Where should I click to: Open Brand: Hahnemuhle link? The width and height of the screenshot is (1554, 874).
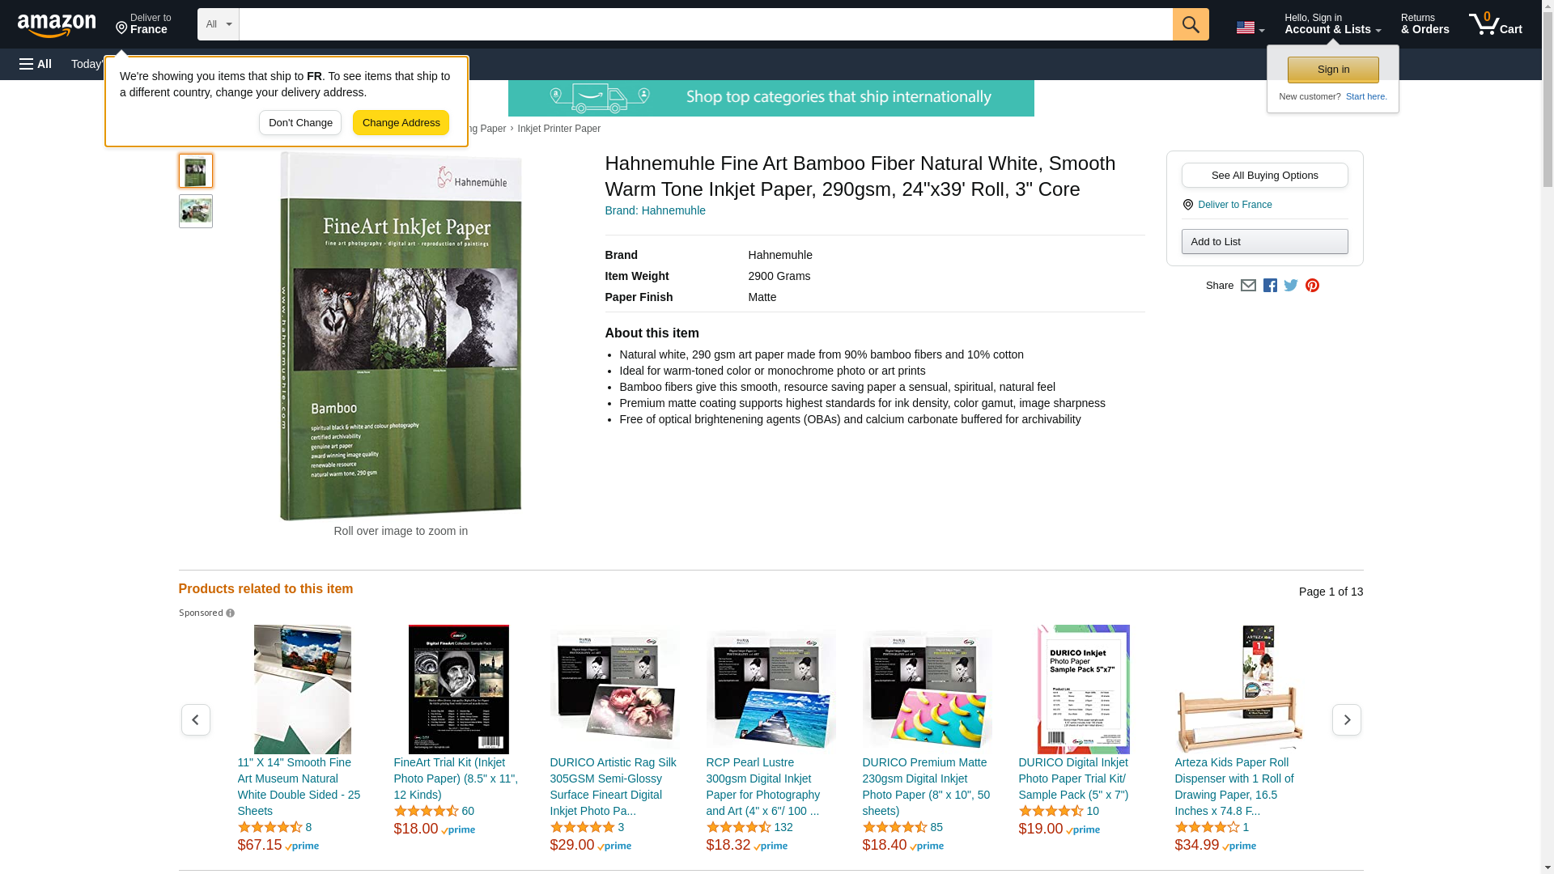click(x=655, y=210)
